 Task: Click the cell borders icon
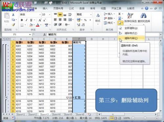click(22, 25)
